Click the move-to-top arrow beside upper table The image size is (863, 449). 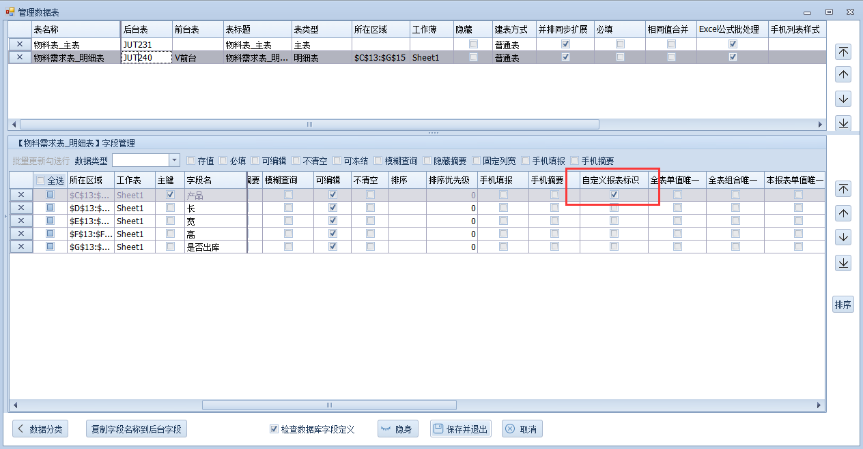843,52
